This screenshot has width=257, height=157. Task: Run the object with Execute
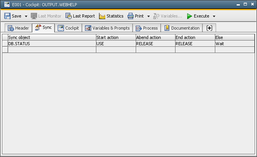[x=198, y=16]
